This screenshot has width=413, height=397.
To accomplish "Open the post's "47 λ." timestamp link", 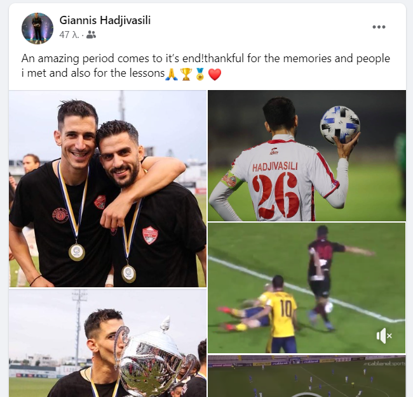I will (69, 35).
